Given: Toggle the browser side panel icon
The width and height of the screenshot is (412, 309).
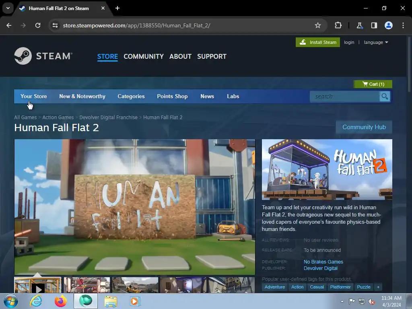Looking at the screenshot, I should 374,25.
